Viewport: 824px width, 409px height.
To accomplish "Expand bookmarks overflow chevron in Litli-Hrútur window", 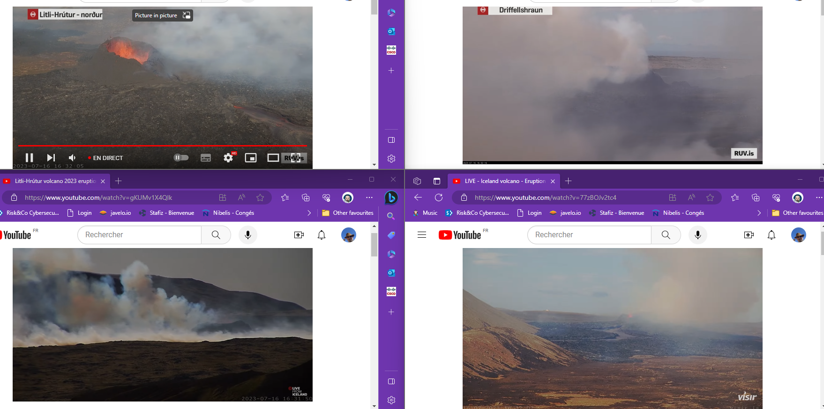I will tap(309, 213).
